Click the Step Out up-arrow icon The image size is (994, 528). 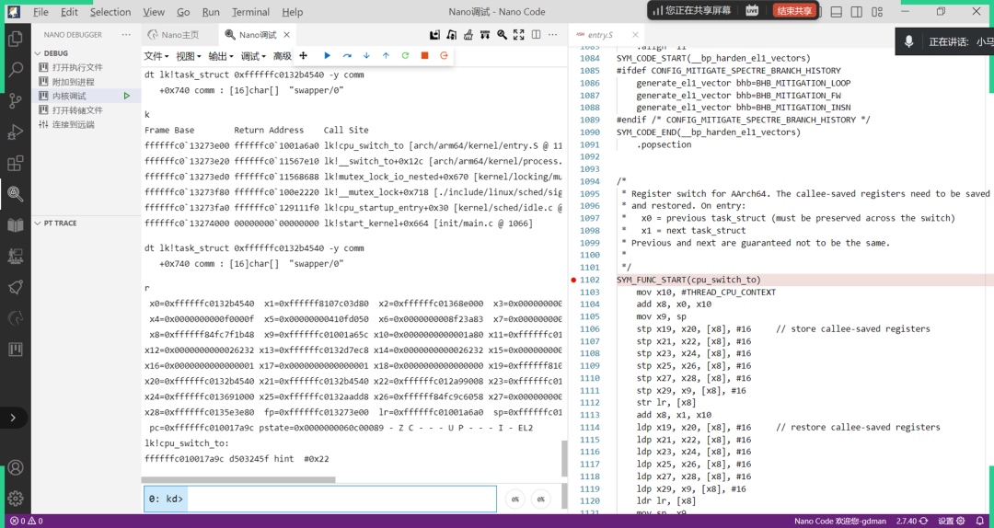tap(386, 56)
